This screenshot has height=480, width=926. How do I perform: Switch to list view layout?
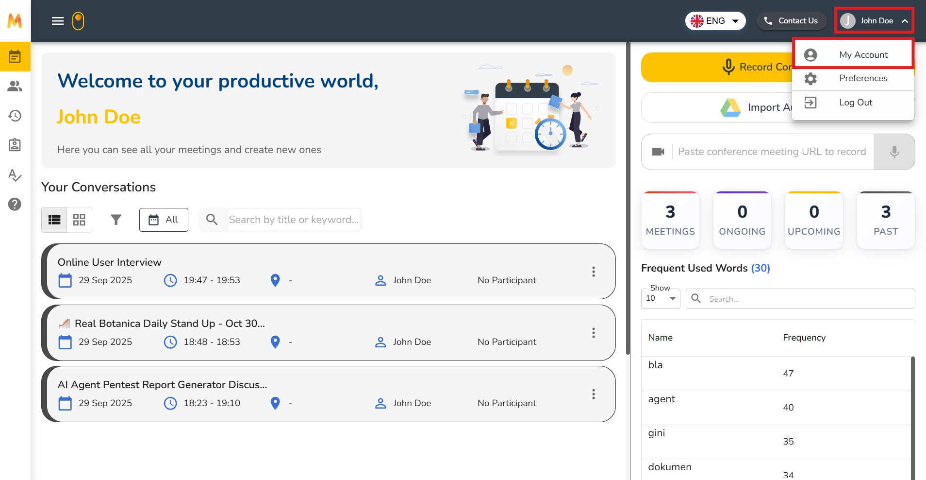54,220
